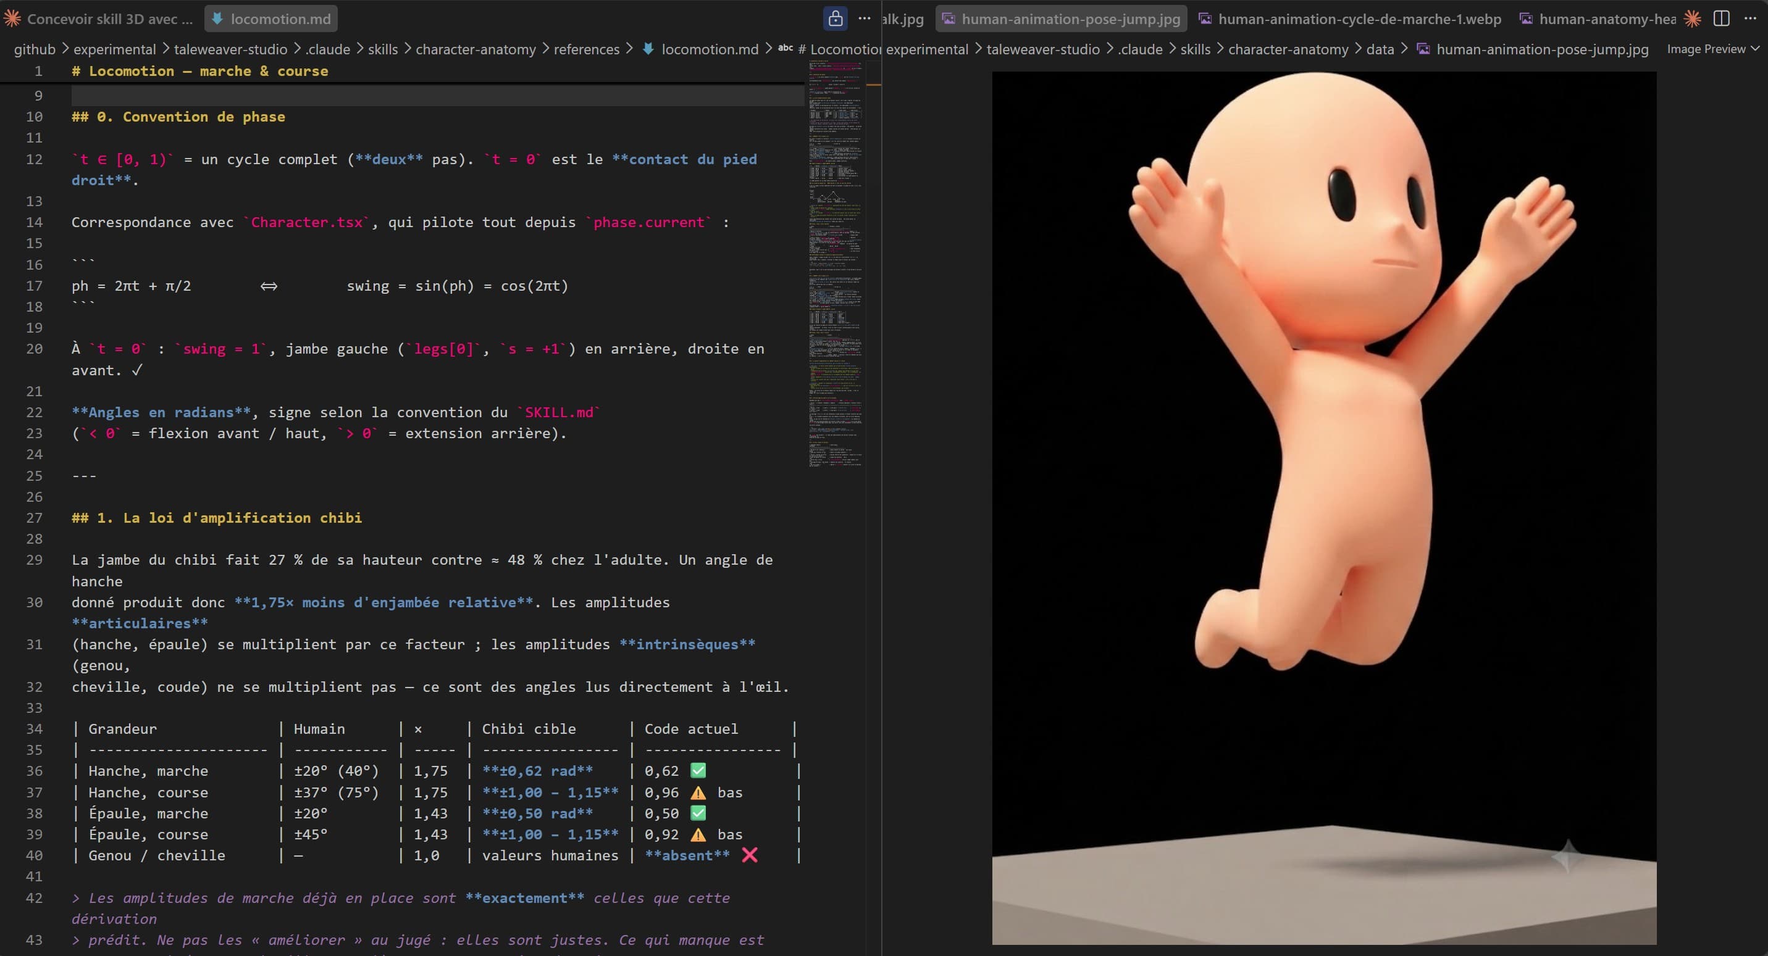Click the green checkmark in the Hanche, marche row
The image size is (1768, 956).
[698, 771]
